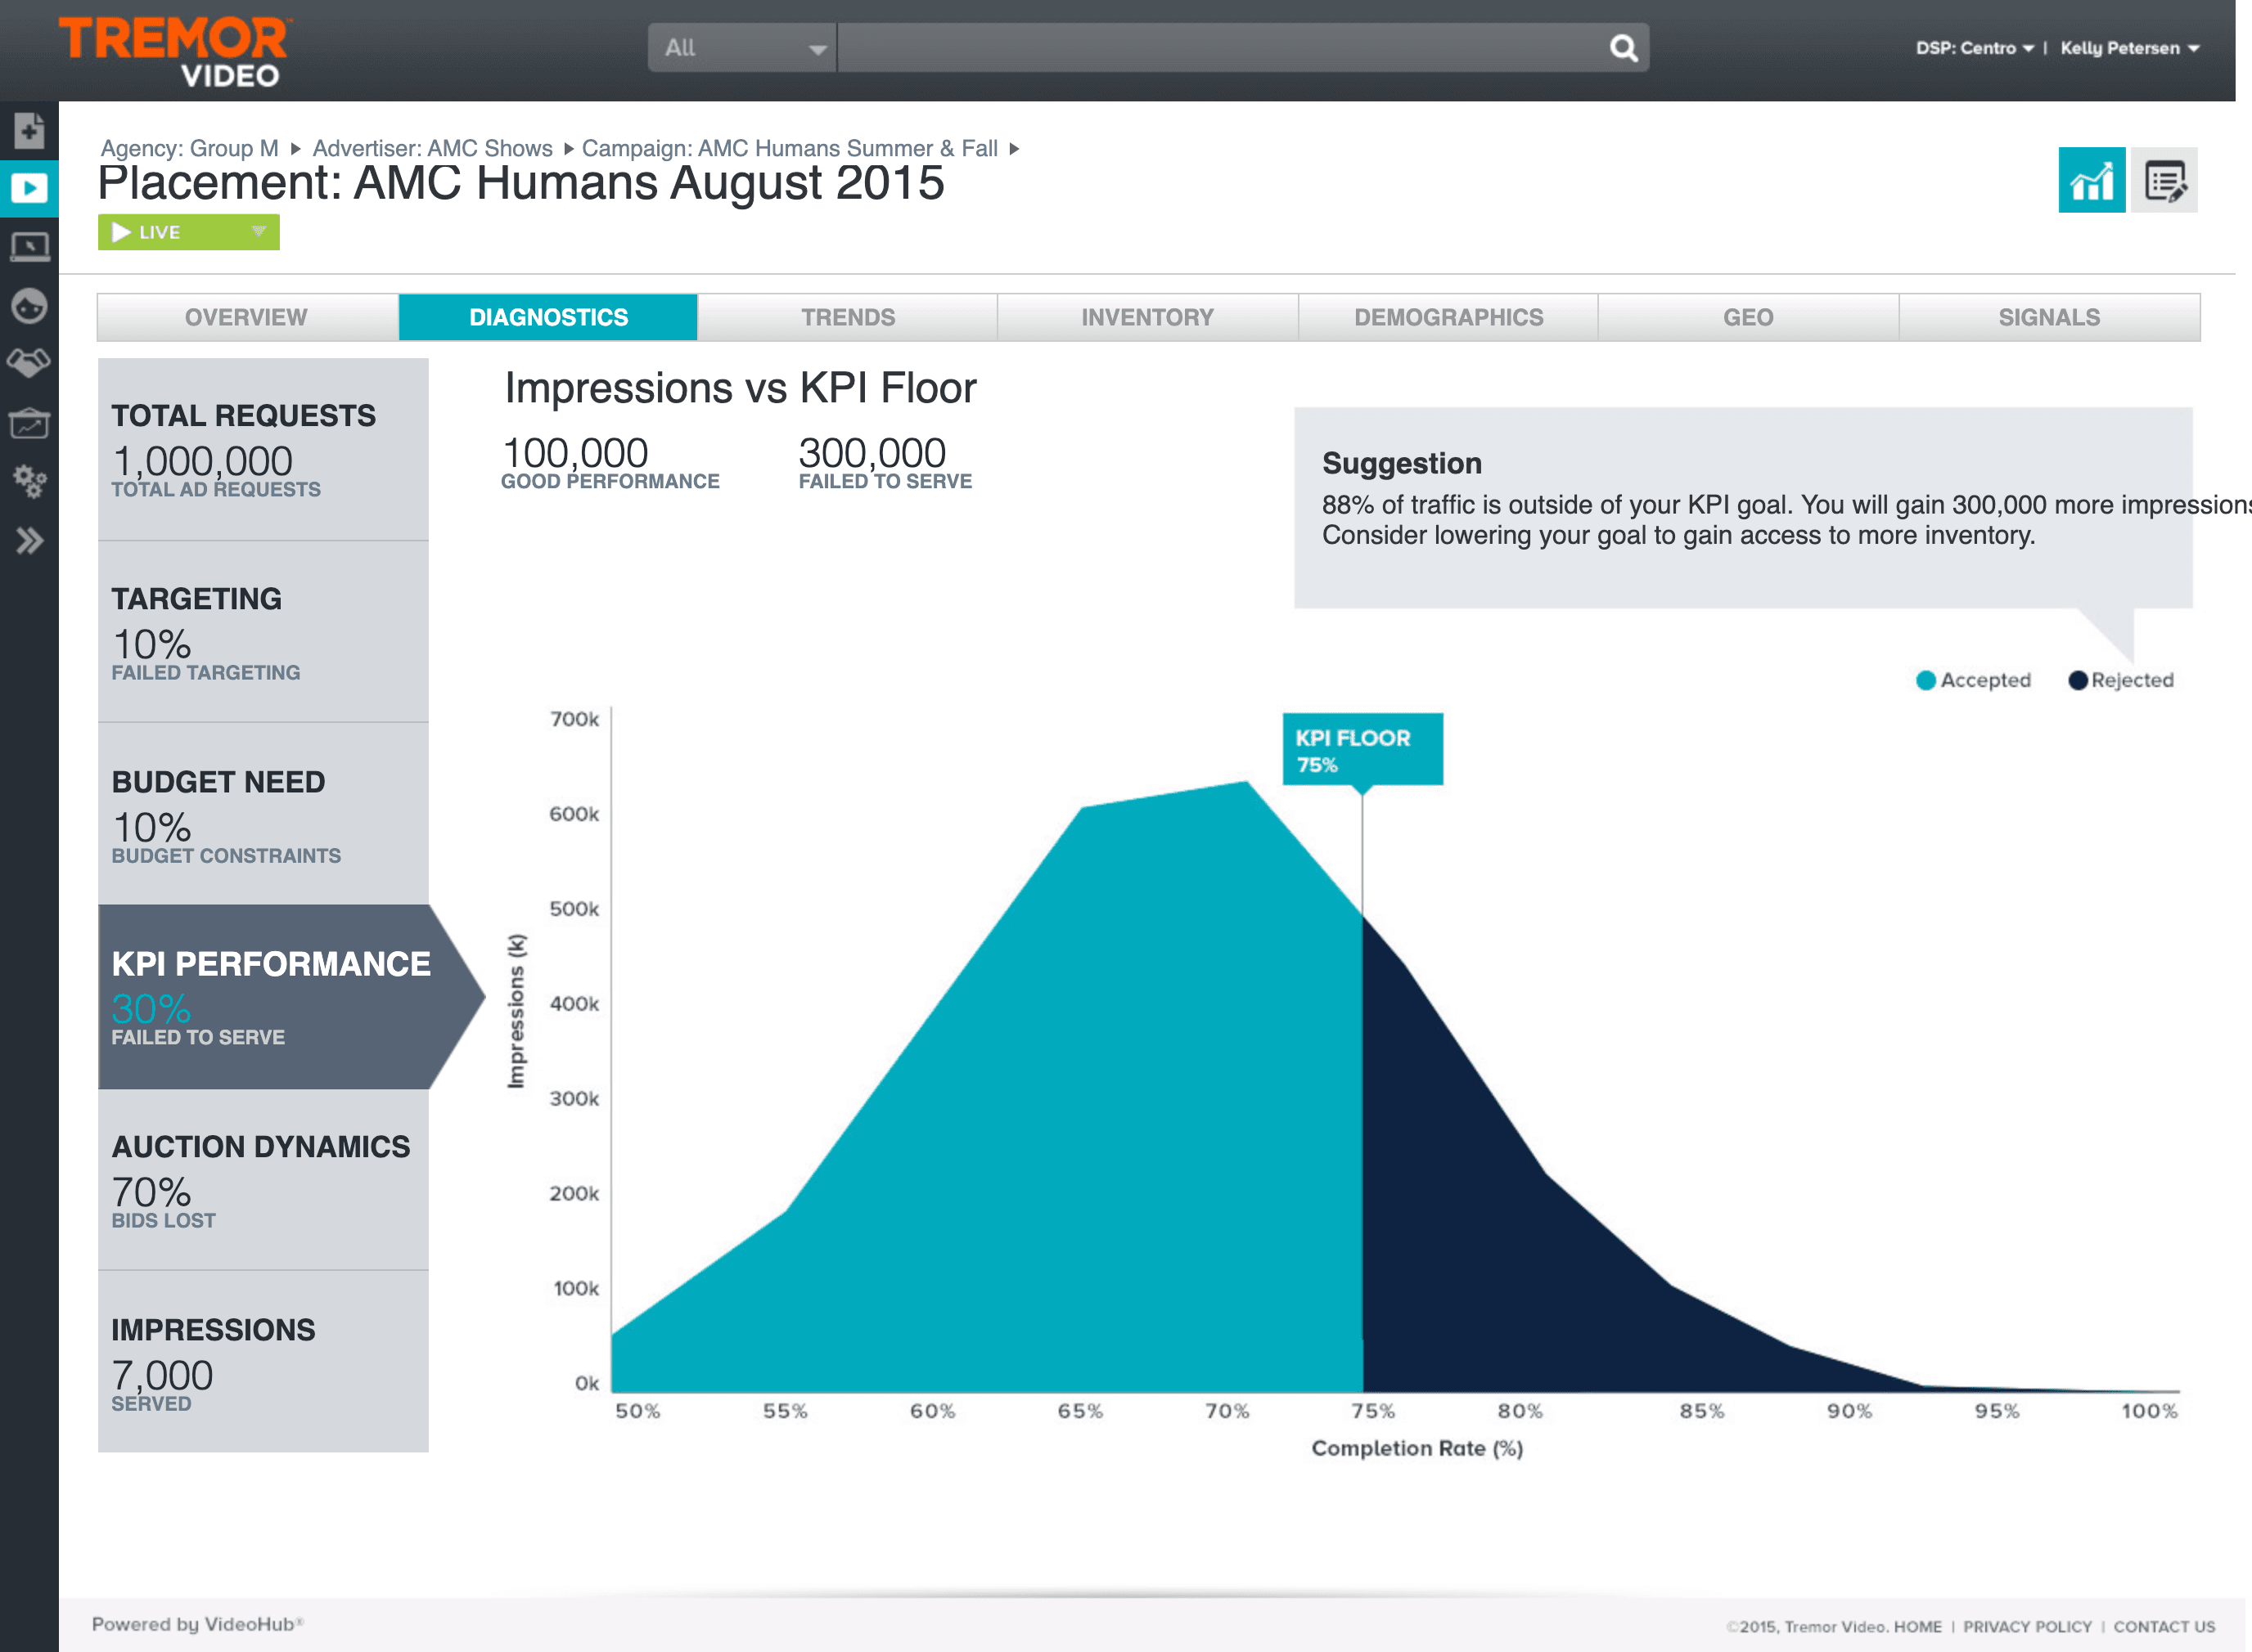
Task: Click the 100% x-axis label
Action: coord(2149,1411)
